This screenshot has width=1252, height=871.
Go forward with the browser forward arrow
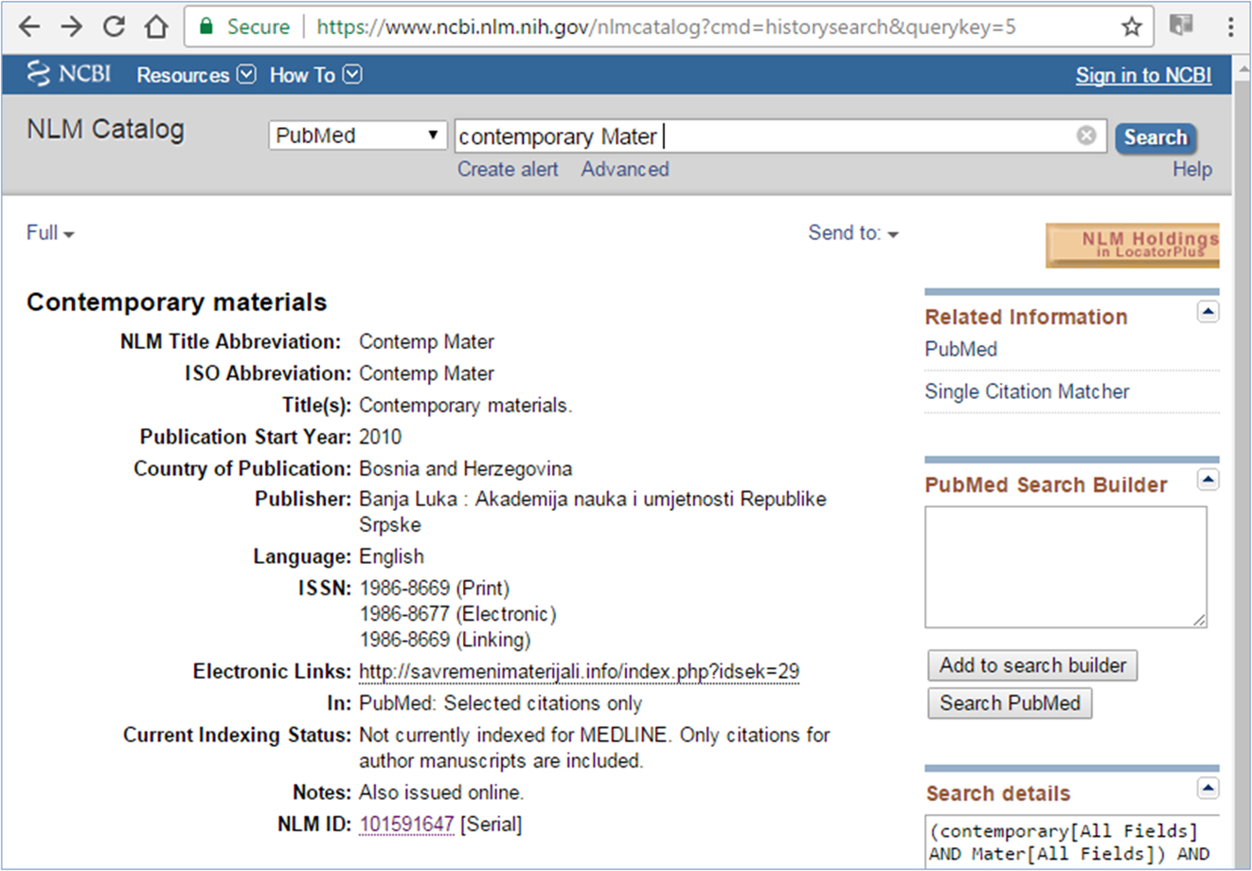coord(72,27)
